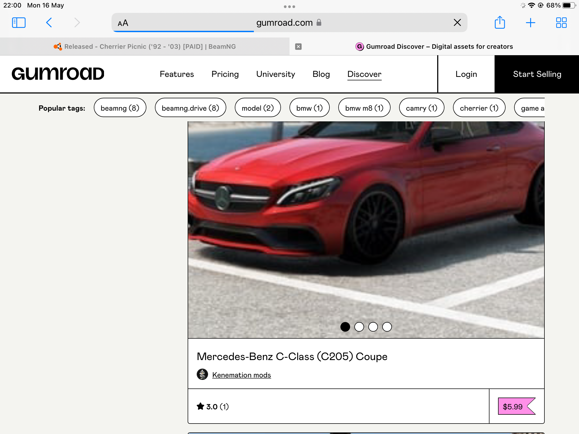Open the Kenemation mods creator link
Image resolution: width=579 pixels, height=434 pixels.
(242, 375)
